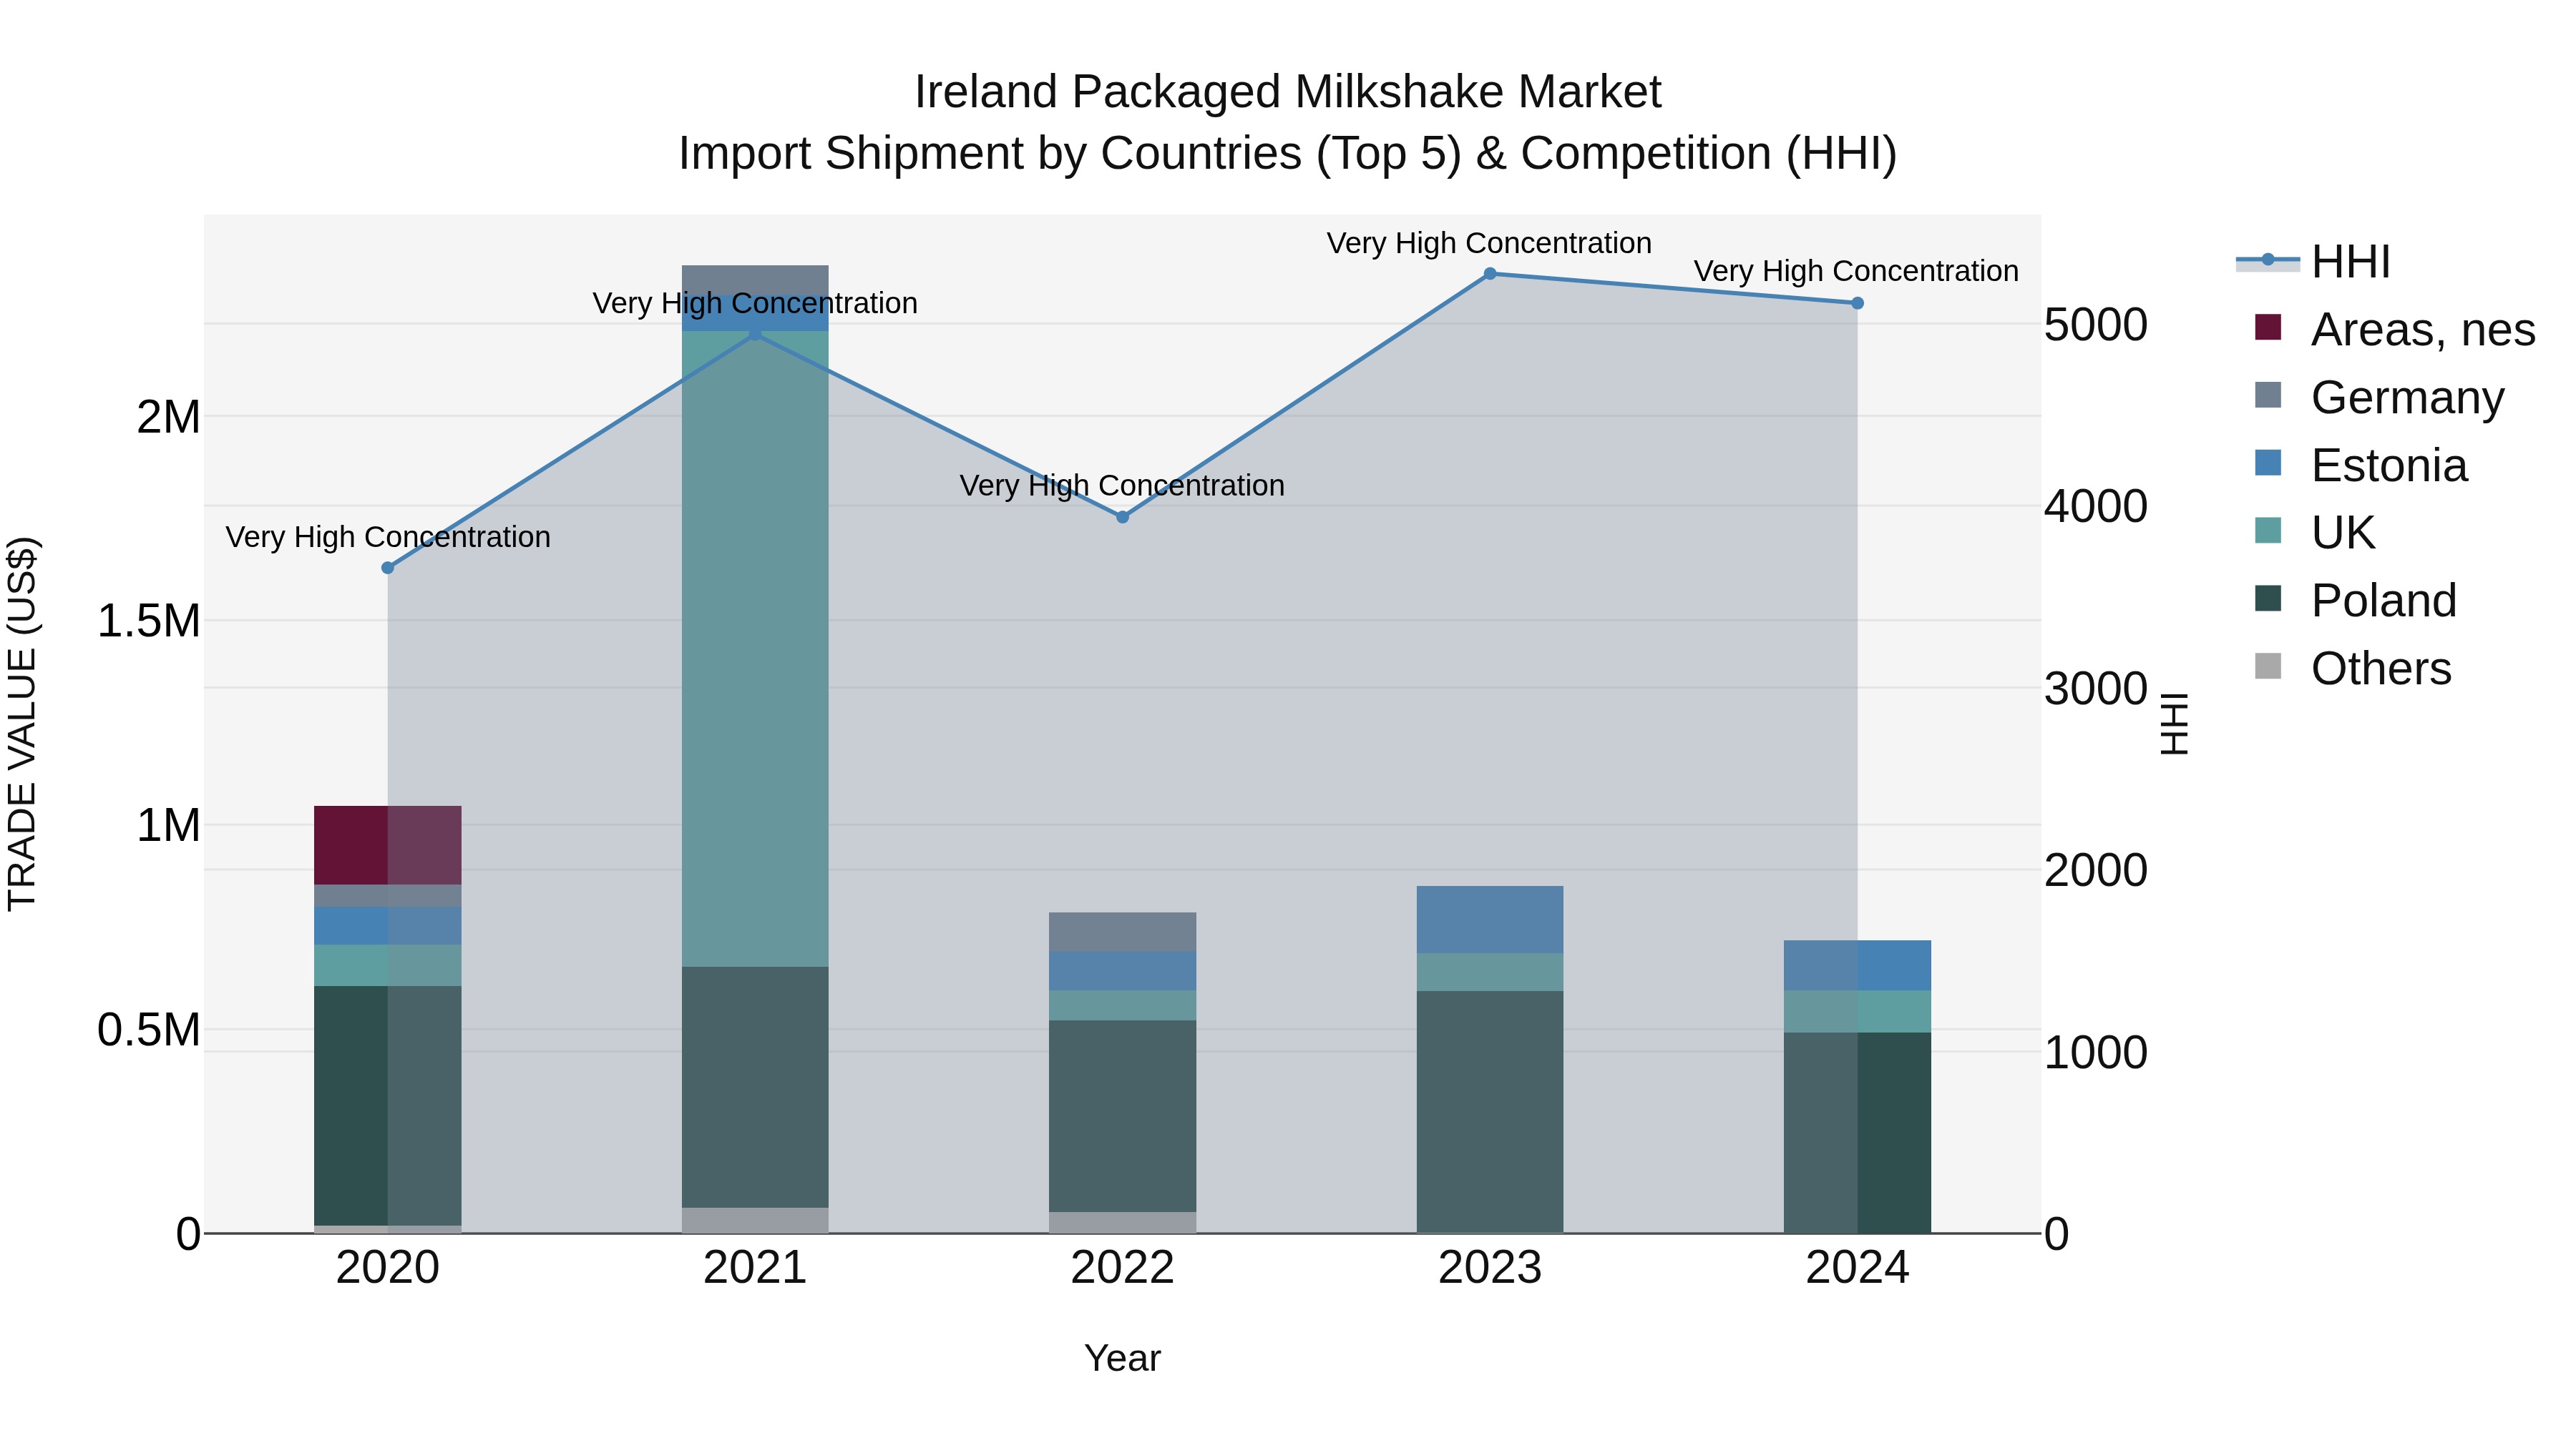Click the 2023 Estonia bar segment
This screenshot has height=1448, width=2576.
(1490, 920)
